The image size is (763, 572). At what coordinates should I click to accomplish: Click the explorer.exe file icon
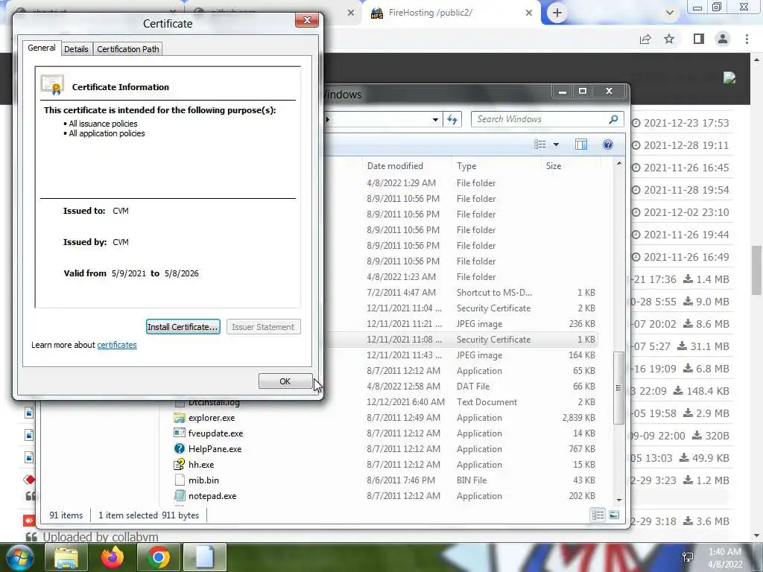point(180,418)
